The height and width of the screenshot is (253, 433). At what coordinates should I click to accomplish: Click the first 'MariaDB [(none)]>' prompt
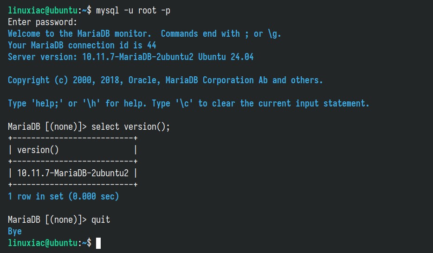[47, 127]
